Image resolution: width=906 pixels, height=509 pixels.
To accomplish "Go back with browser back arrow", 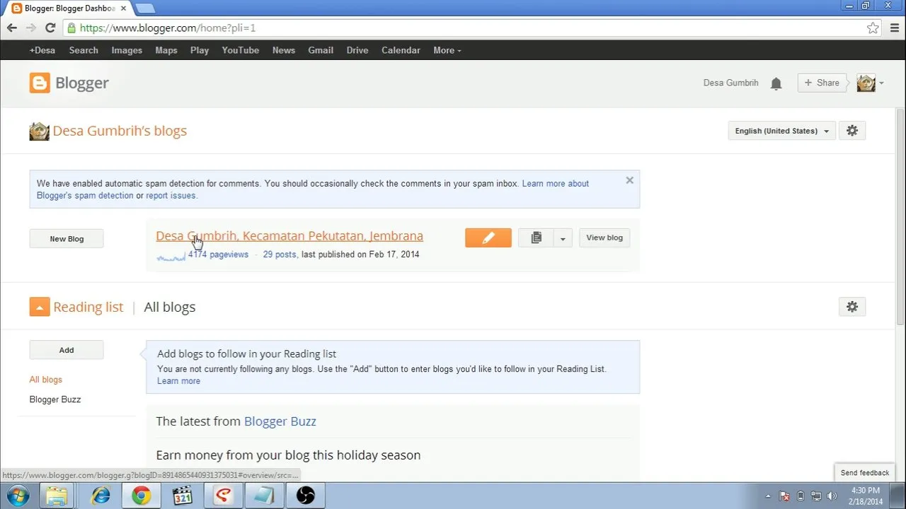I will (x=12, y=28).
